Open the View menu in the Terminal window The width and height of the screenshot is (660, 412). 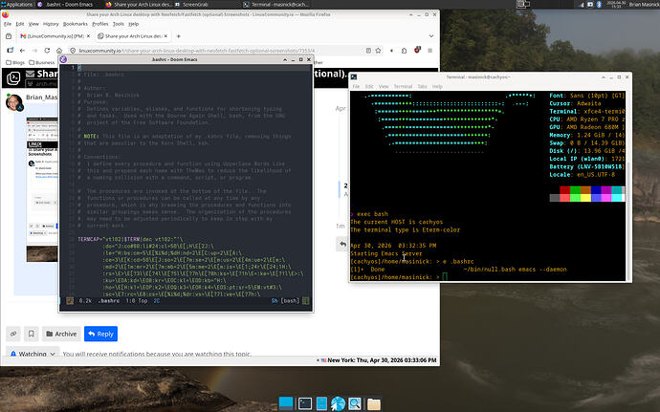click(384, 86)
